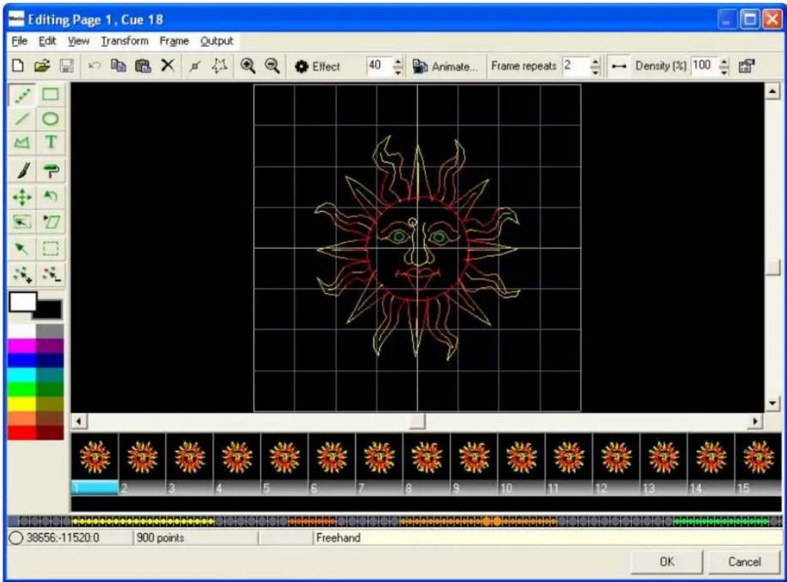Confirm with the OK button

click(x=666, y=561)
